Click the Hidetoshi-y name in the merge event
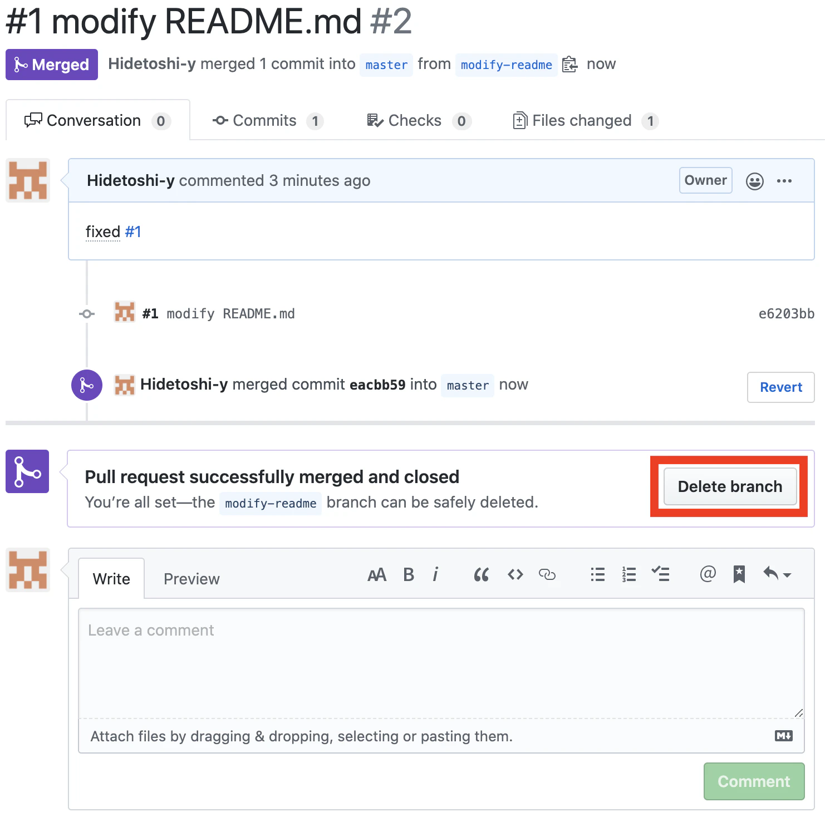This screenshot has height=817, width=825. click(x=184, y=385)
